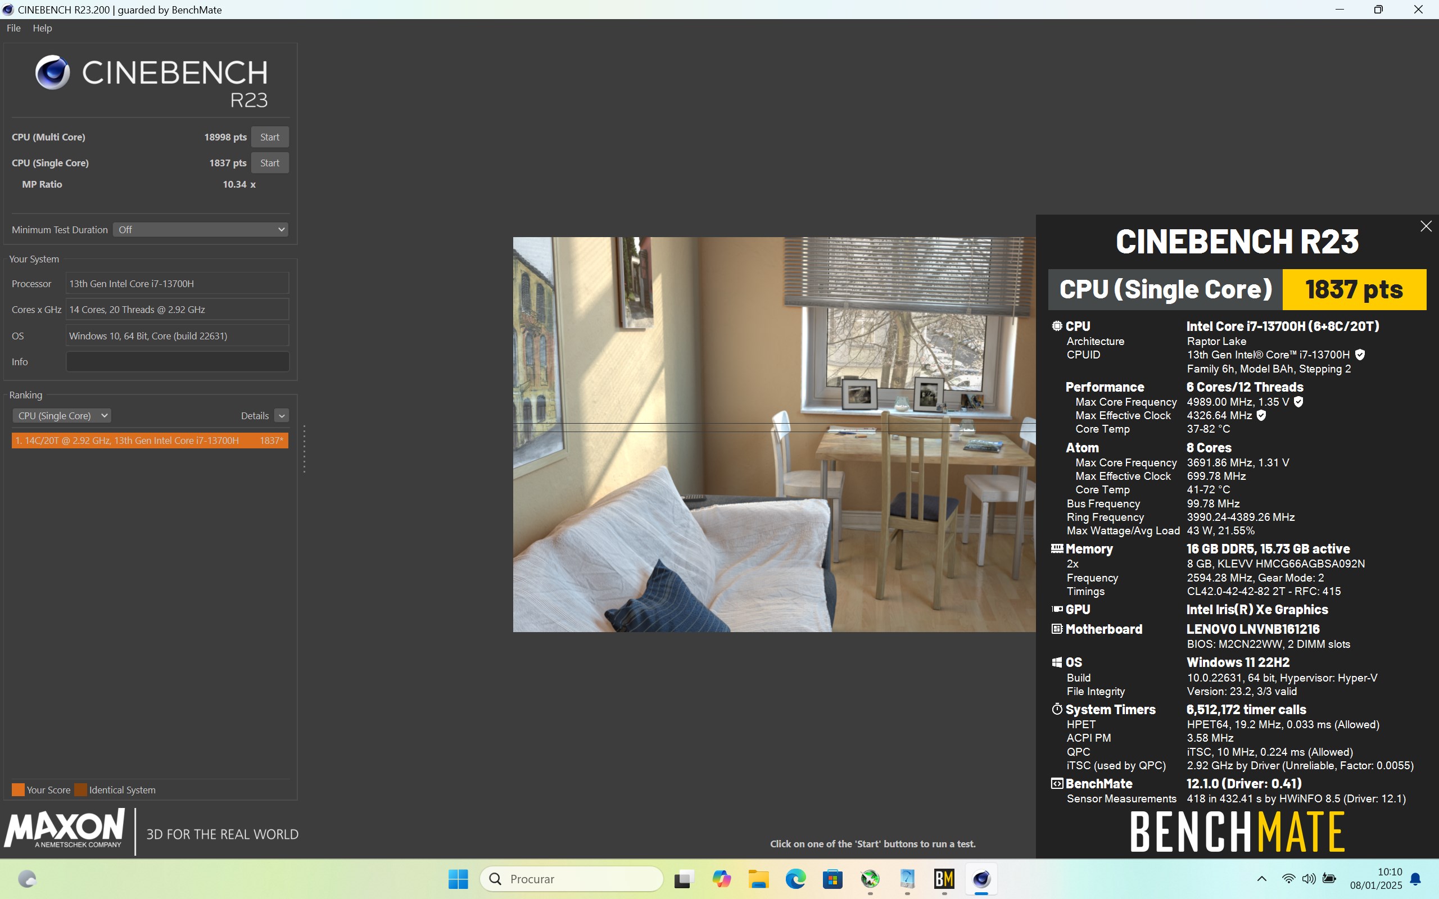
Task: Open volume control in system tray
Action: (1308, 879)
